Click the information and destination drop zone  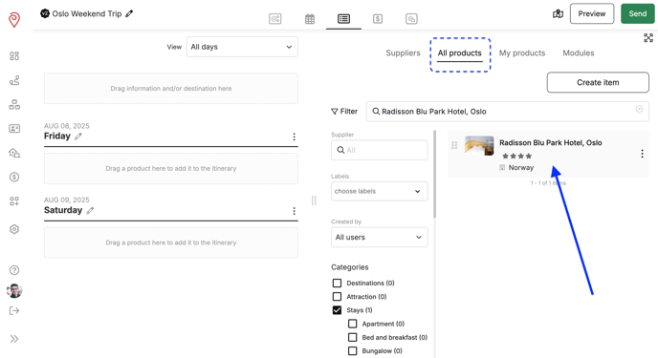(171, 89)
